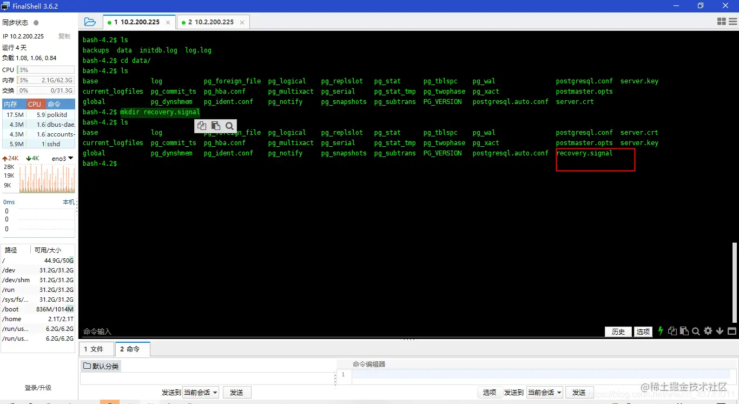Screen dimensions: 739x404
Task: Click the 历史 history button
Action: 618,331
